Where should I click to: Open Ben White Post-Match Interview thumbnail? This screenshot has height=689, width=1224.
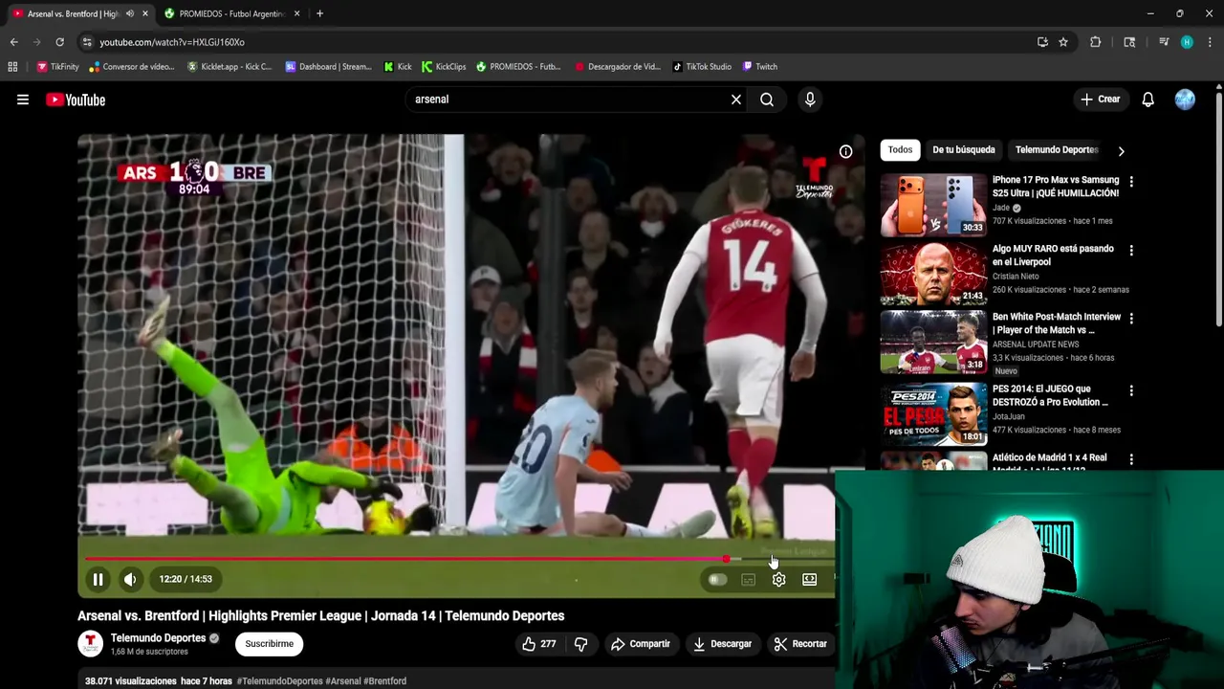pos(933,342)
